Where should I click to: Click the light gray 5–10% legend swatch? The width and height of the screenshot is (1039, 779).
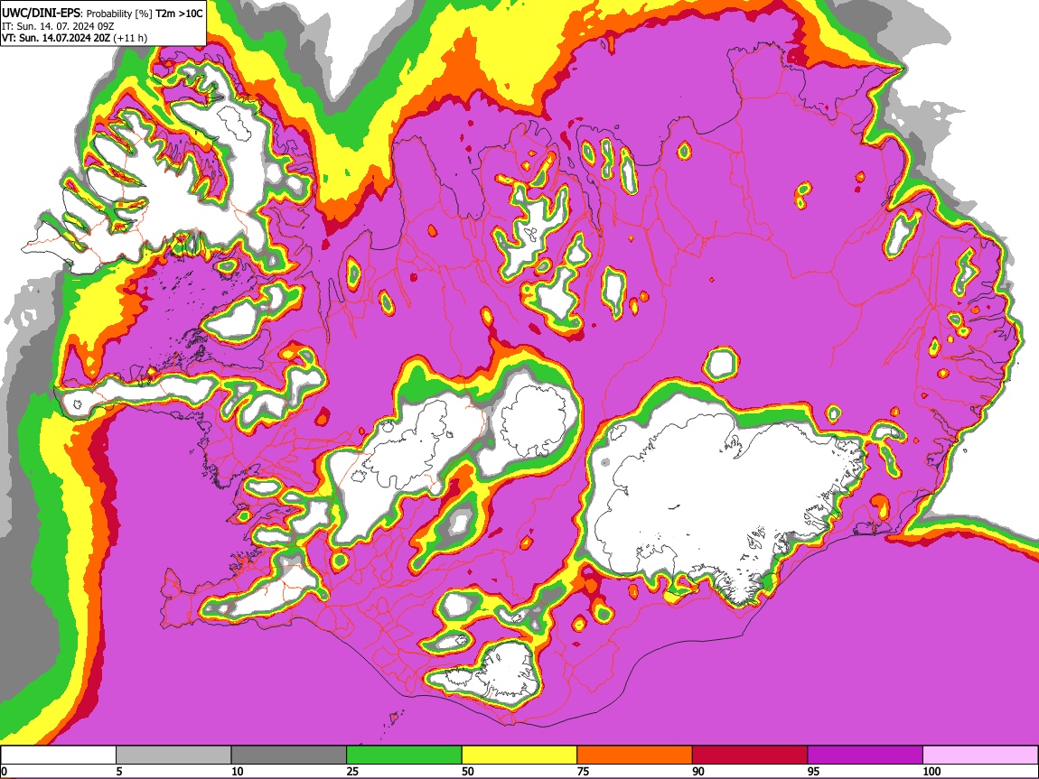tap(173, 756)
